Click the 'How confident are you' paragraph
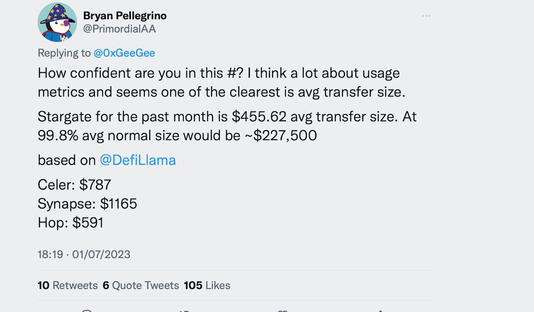The image size is (534, 312). pos(222,82)
